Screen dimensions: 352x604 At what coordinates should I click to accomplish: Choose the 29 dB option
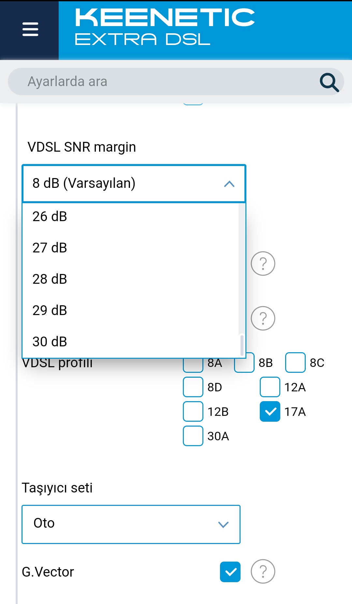pos(130,310)
